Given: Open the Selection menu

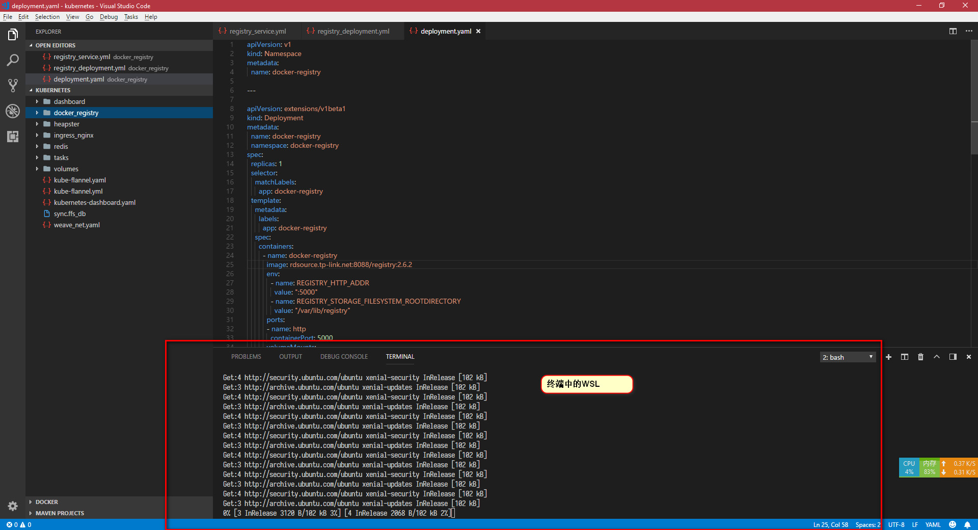Looking at the screenshot, I should coord(47,17).
